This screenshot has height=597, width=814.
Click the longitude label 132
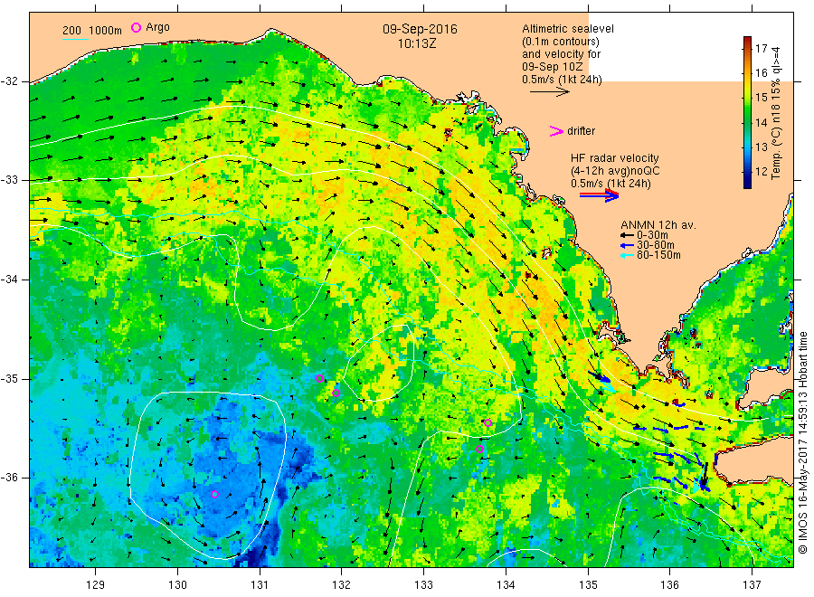(342, 585)
